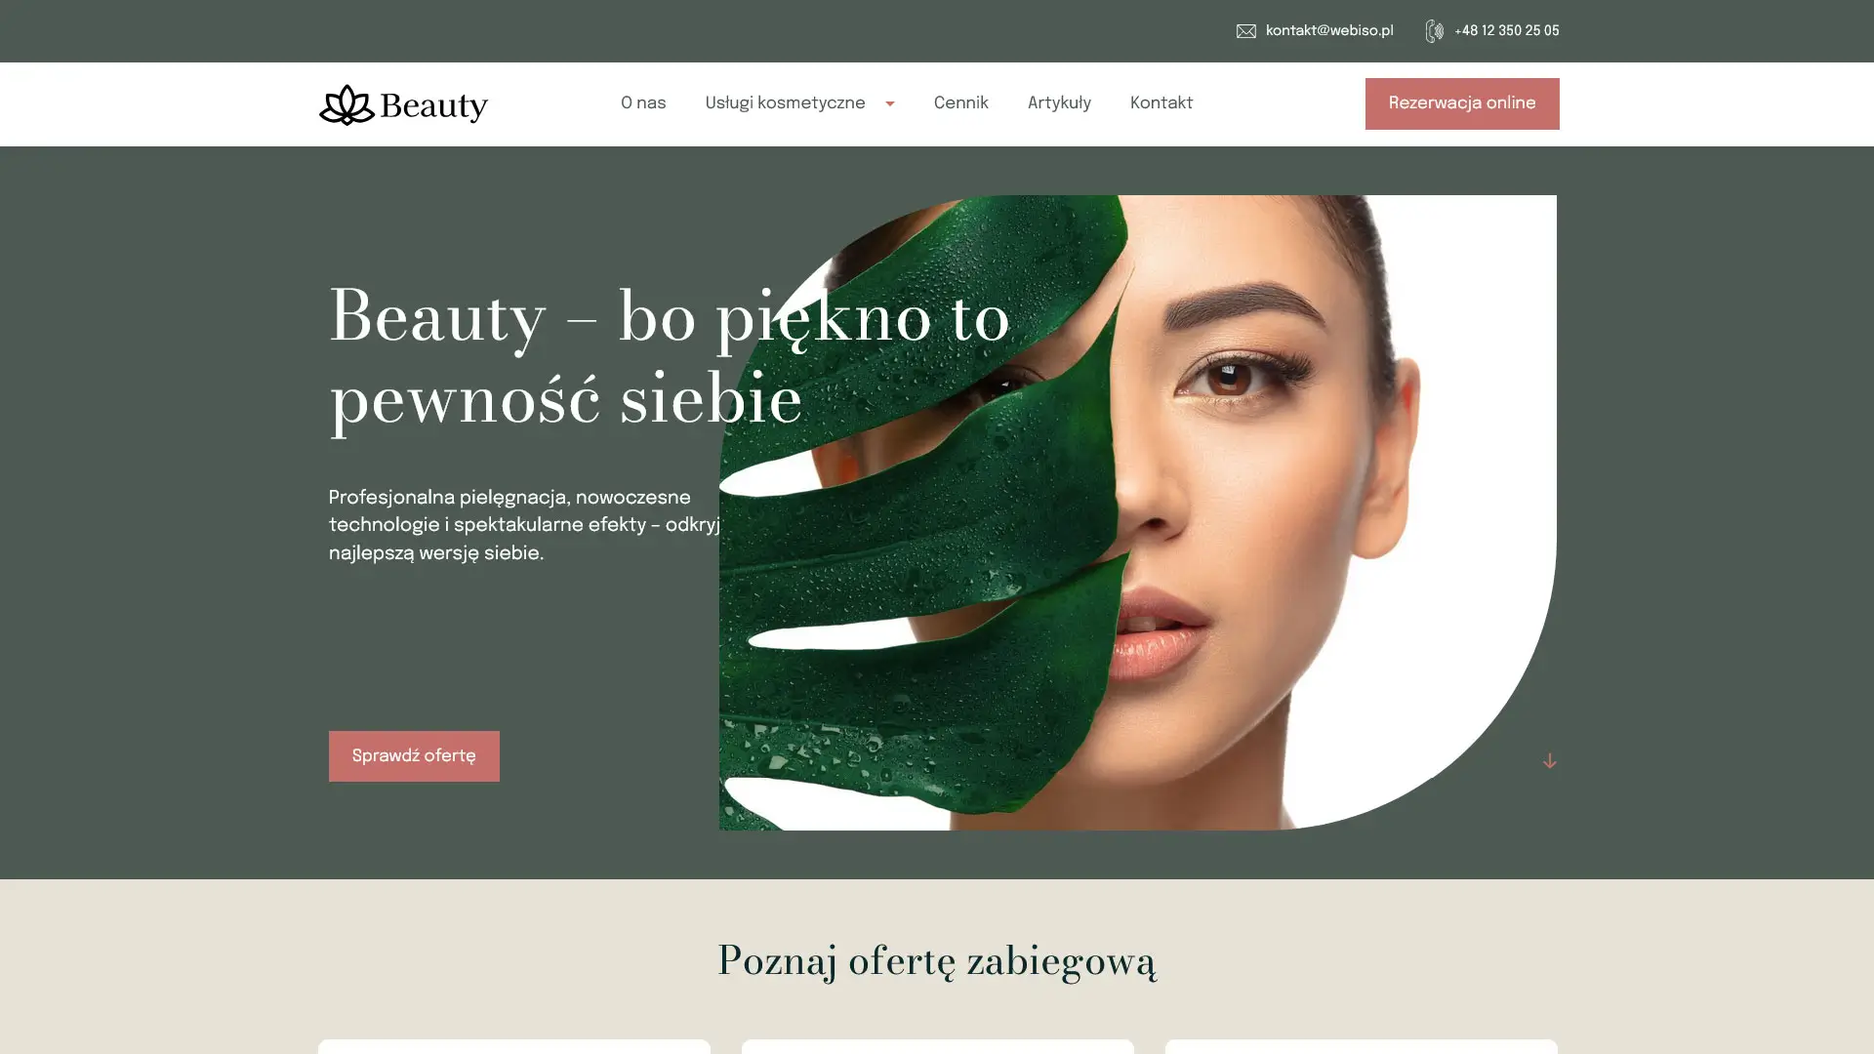
Task: Click the Rezerwacja online button
Action: (1462, 103)
